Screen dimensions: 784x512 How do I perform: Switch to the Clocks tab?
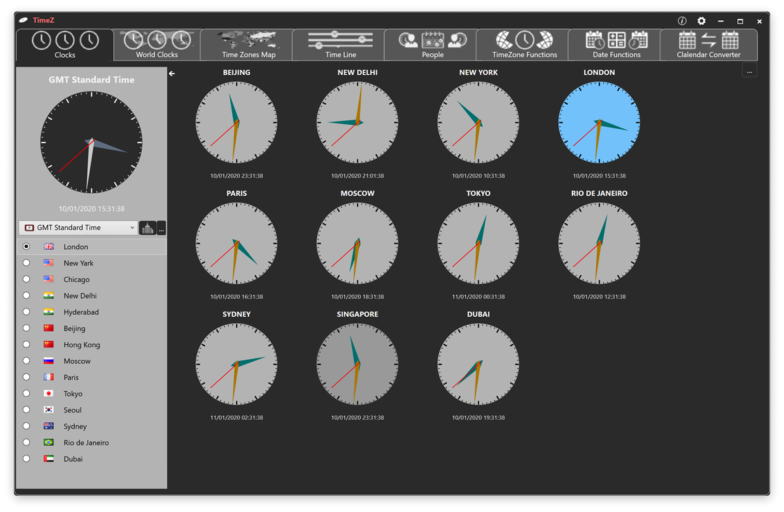[x=64, y=44]
